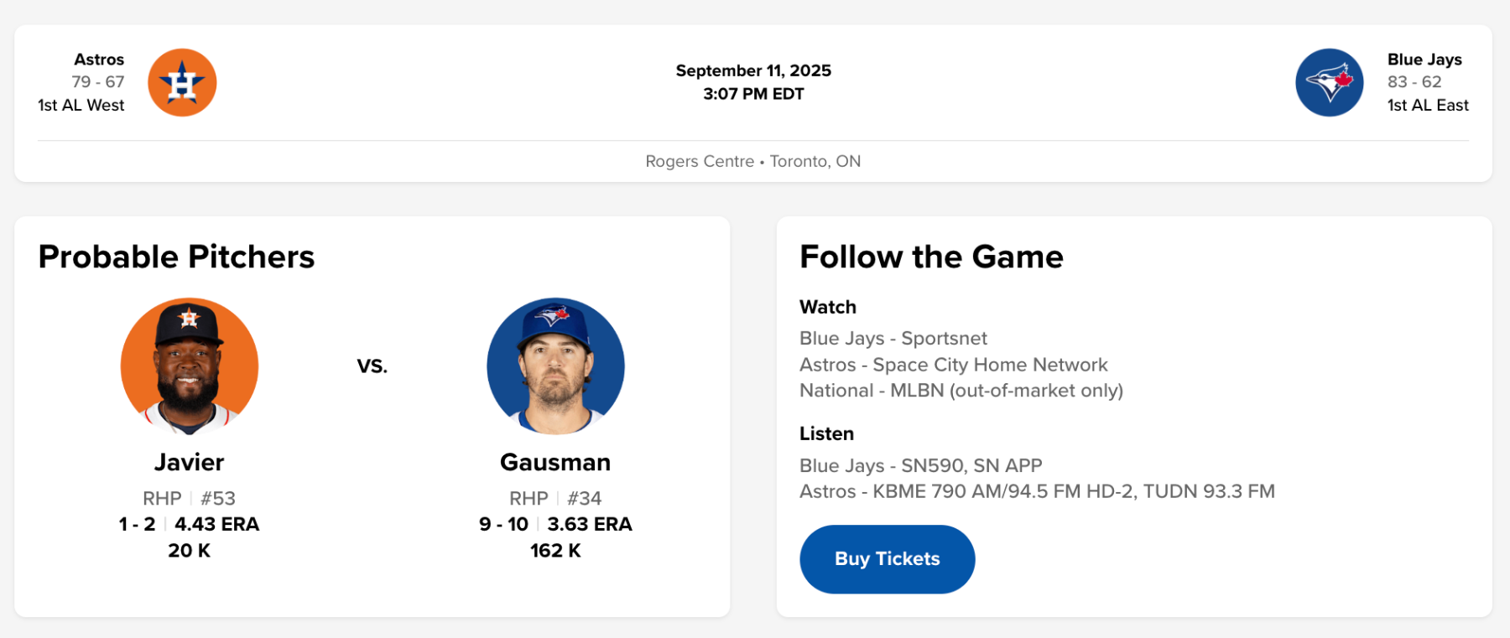The width and height of the screenshot is (1510, 638).
Task: Click the Blue Jays - Sportsnet watch option
Action: pos(893,338)
